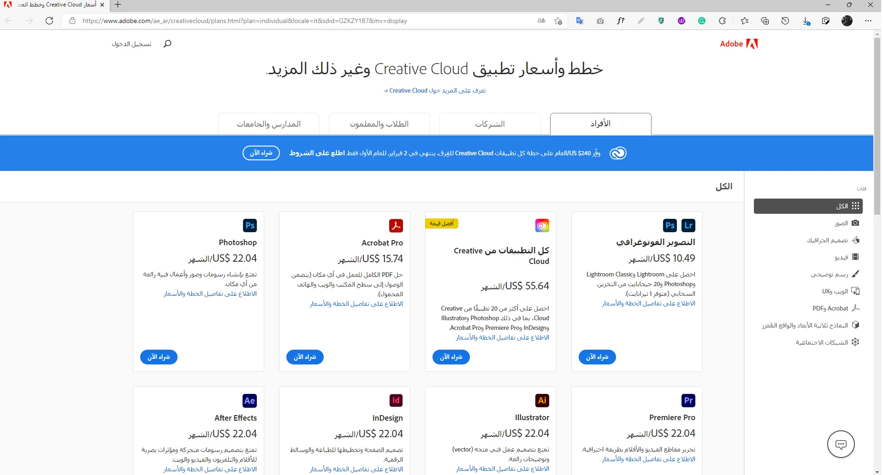Image resolution: width=883 pixels, height=475 pixels.
Task: Select Acrobat وPDF category
Action: (x=836, y=308)
